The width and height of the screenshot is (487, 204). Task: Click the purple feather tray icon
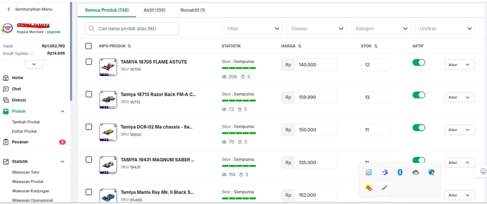pyautogui.click(x=385, y=188)
